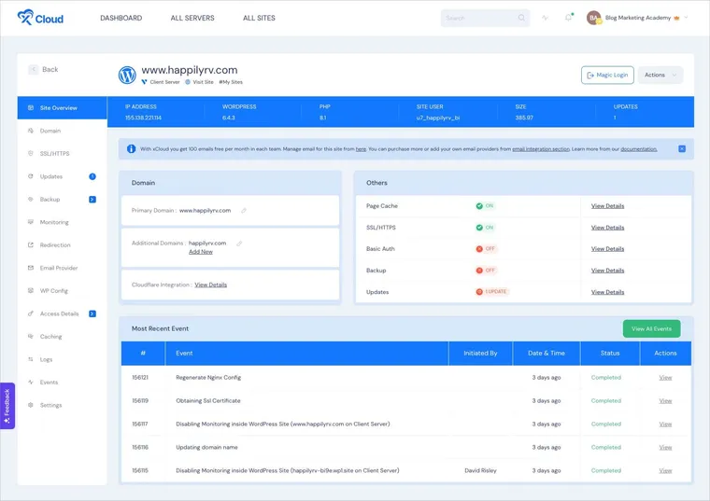Image resolution: width=710 pixels, height=501 pixels.
Task: Open the account menu chevron
Action: click(x=686, y=18)
